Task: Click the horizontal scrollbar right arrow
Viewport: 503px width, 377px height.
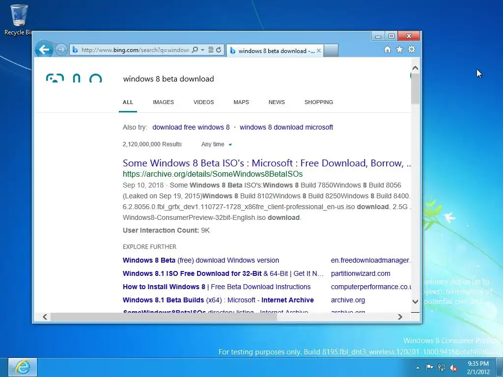Action: [400, 317]
